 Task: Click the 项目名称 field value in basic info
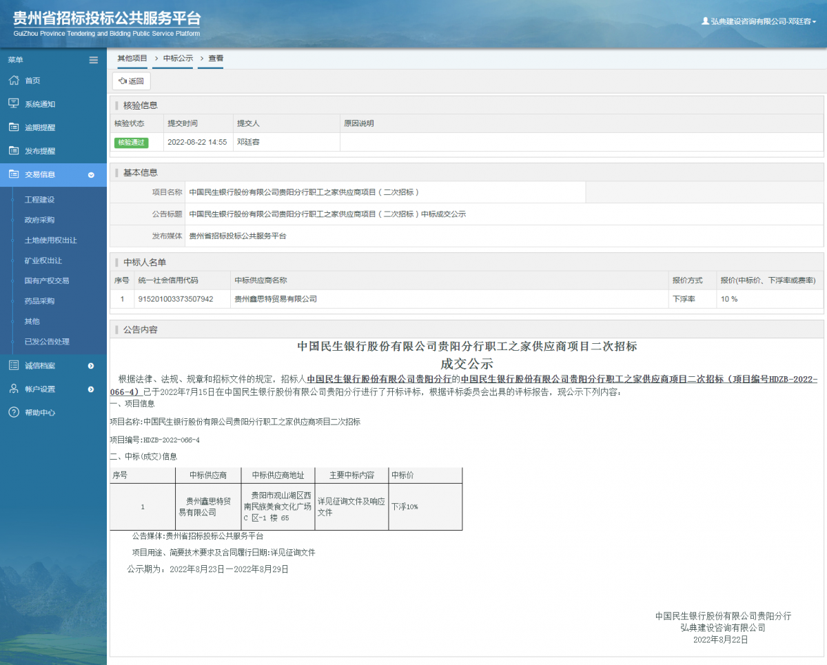[x=304, y=192]
